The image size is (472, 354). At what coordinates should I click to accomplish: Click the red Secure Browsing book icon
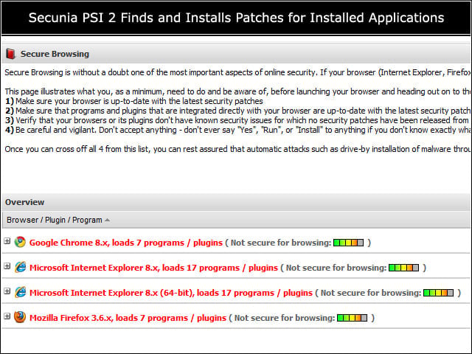click(10, 54)
